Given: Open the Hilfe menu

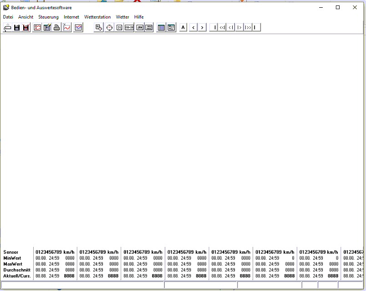Looking at the screenshot, I should [x=139, y=17].
